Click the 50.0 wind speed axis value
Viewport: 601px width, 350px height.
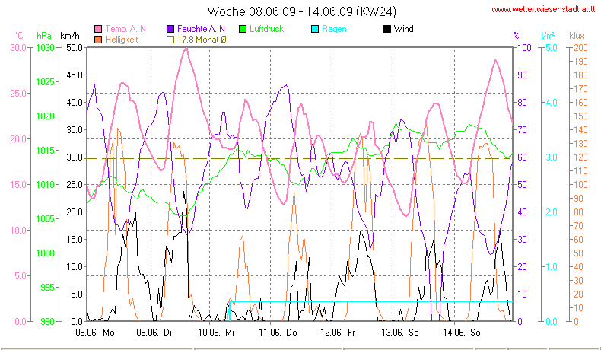[75, 48]
